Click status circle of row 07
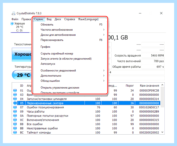This screenshot has height=146, width=177. [15, 107]
